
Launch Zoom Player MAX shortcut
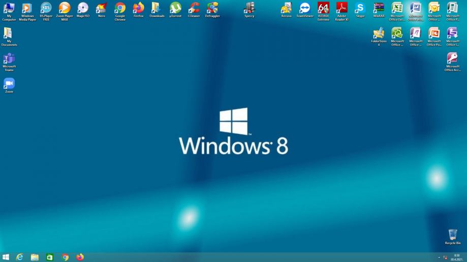(65, 12)
